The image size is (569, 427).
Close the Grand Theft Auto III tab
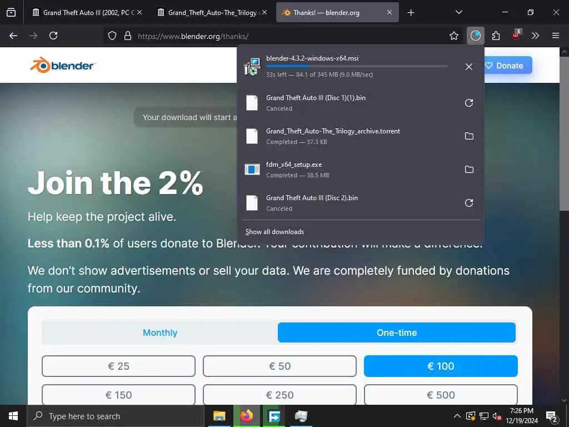pyautogui.click(x=139, y=12)
